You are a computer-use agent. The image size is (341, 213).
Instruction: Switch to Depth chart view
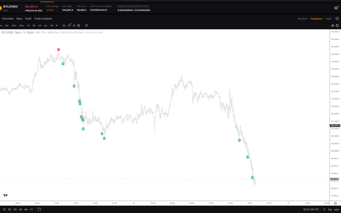pos(329,19)
